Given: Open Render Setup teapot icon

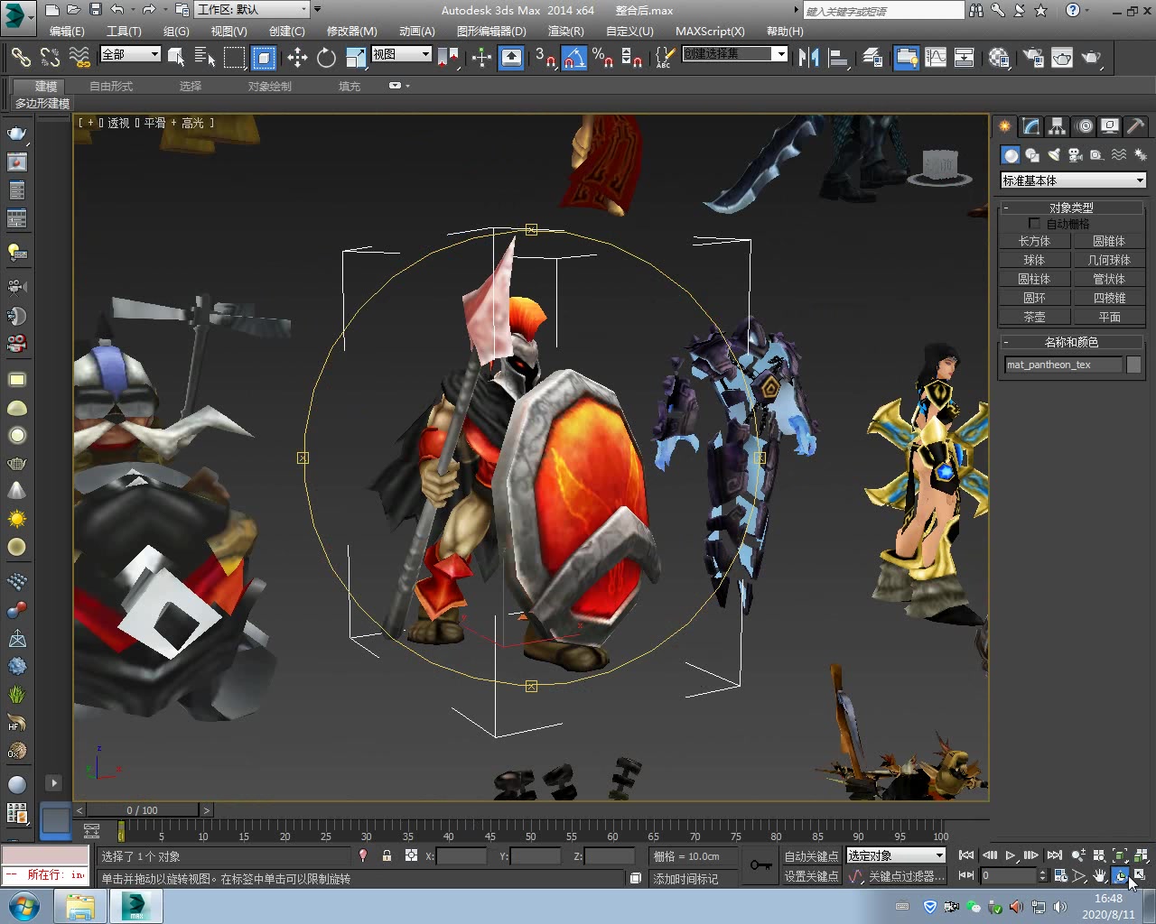Looking at the screenshot, I should [x=1032, y=58].
